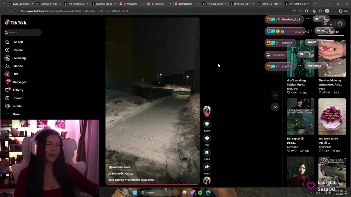The width and height of the screenshot is (351, 197).
Task: Open the Bat signal #dbd thumbnail
Action: (301, 117)
